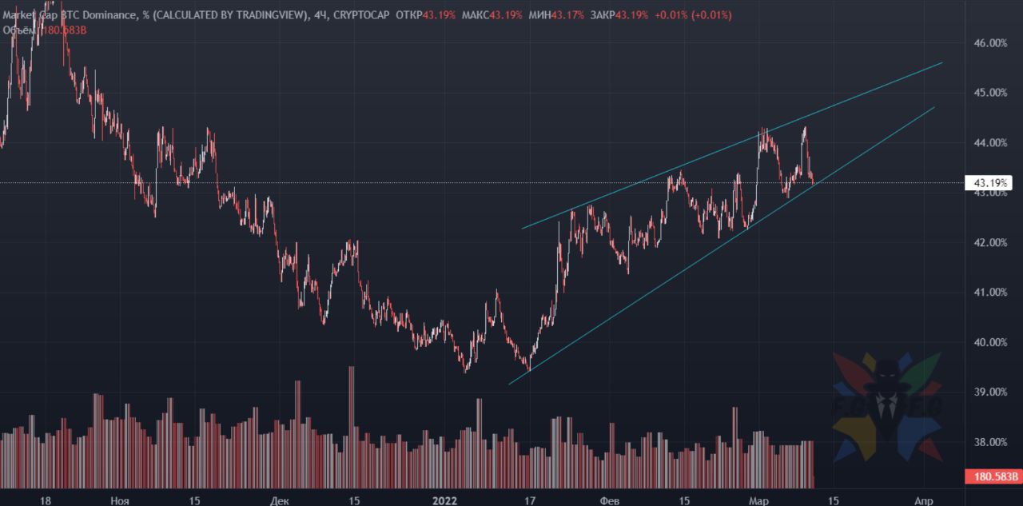Click the ОТКР 43.19% open value
The image size is (1023, 506).
pyautogui.click(x=426, y=16)
